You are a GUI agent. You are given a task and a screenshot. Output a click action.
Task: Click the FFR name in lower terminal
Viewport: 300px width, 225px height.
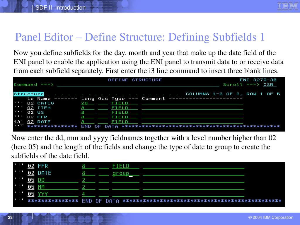tap(43, 166)
